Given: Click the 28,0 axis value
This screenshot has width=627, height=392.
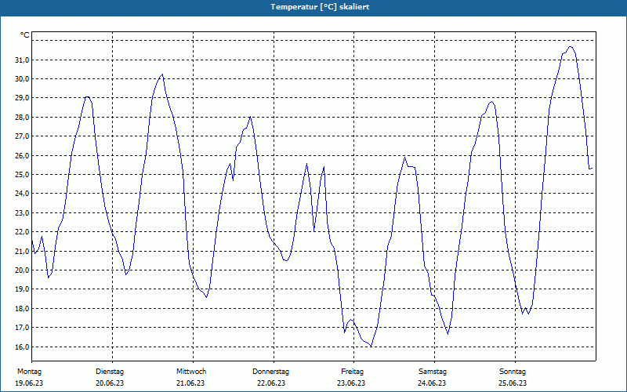Looking at the screenshot, I should 22,117.
